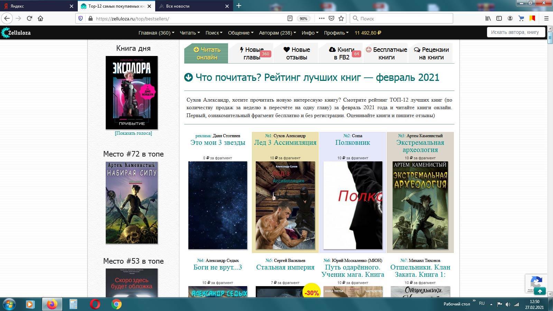Expand the Читать dropdown menu

click(190, 33)
